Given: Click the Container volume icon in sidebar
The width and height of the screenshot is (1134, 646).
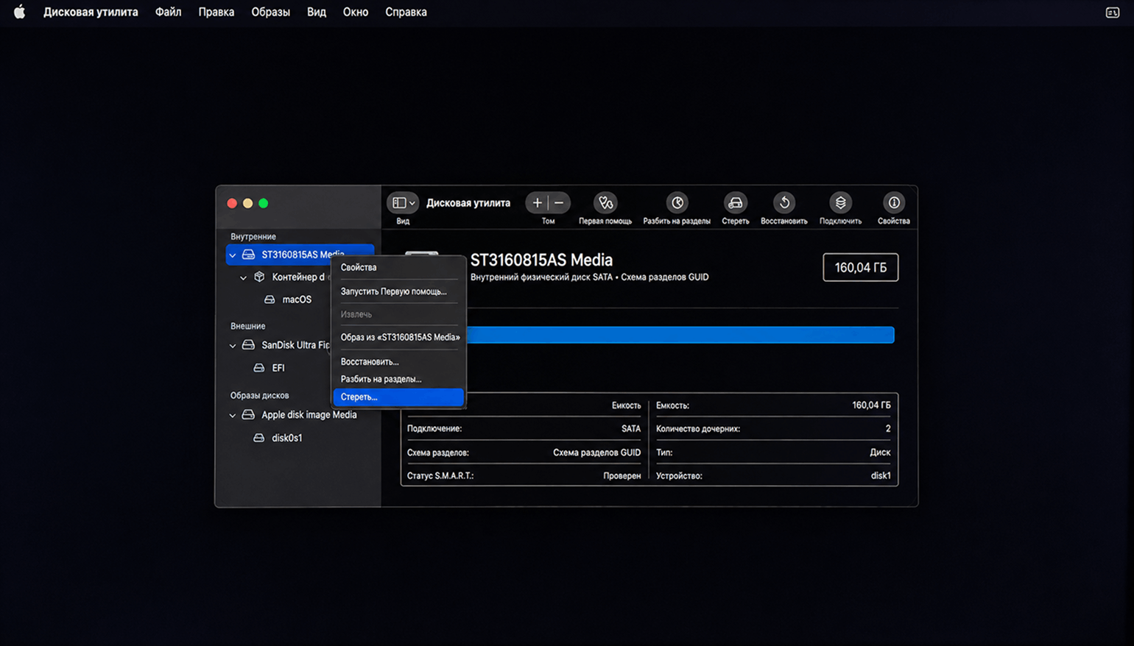Looking at the screenshot, I should 259,277.
